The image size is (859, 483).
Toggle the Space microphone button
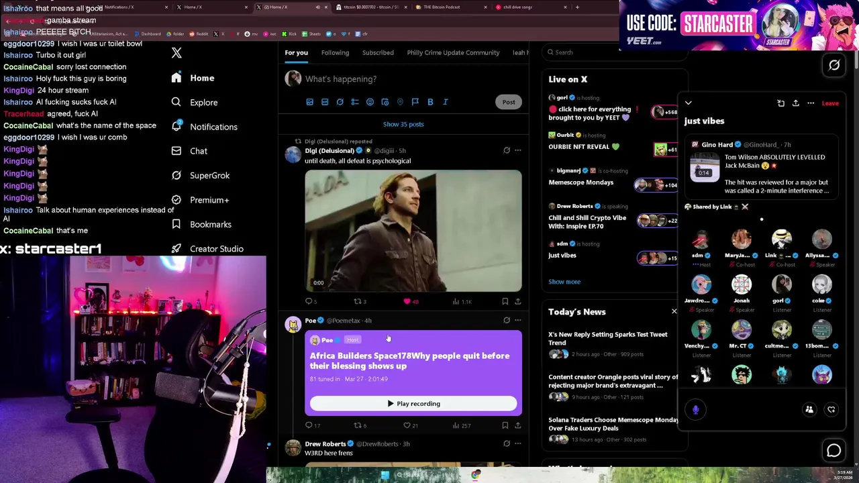(696, 409)
